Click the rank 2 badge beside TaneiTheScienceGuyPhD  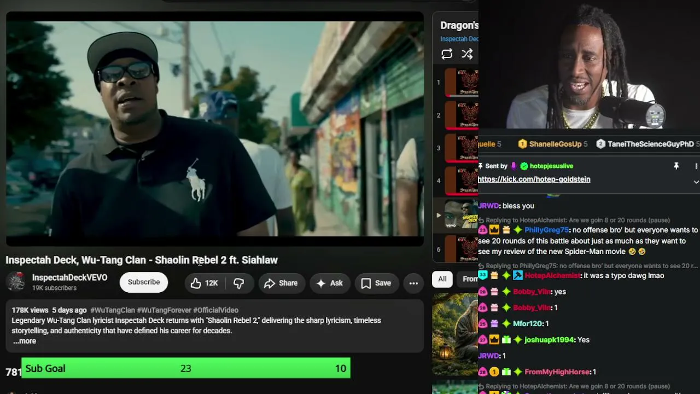tap(600, 144)
